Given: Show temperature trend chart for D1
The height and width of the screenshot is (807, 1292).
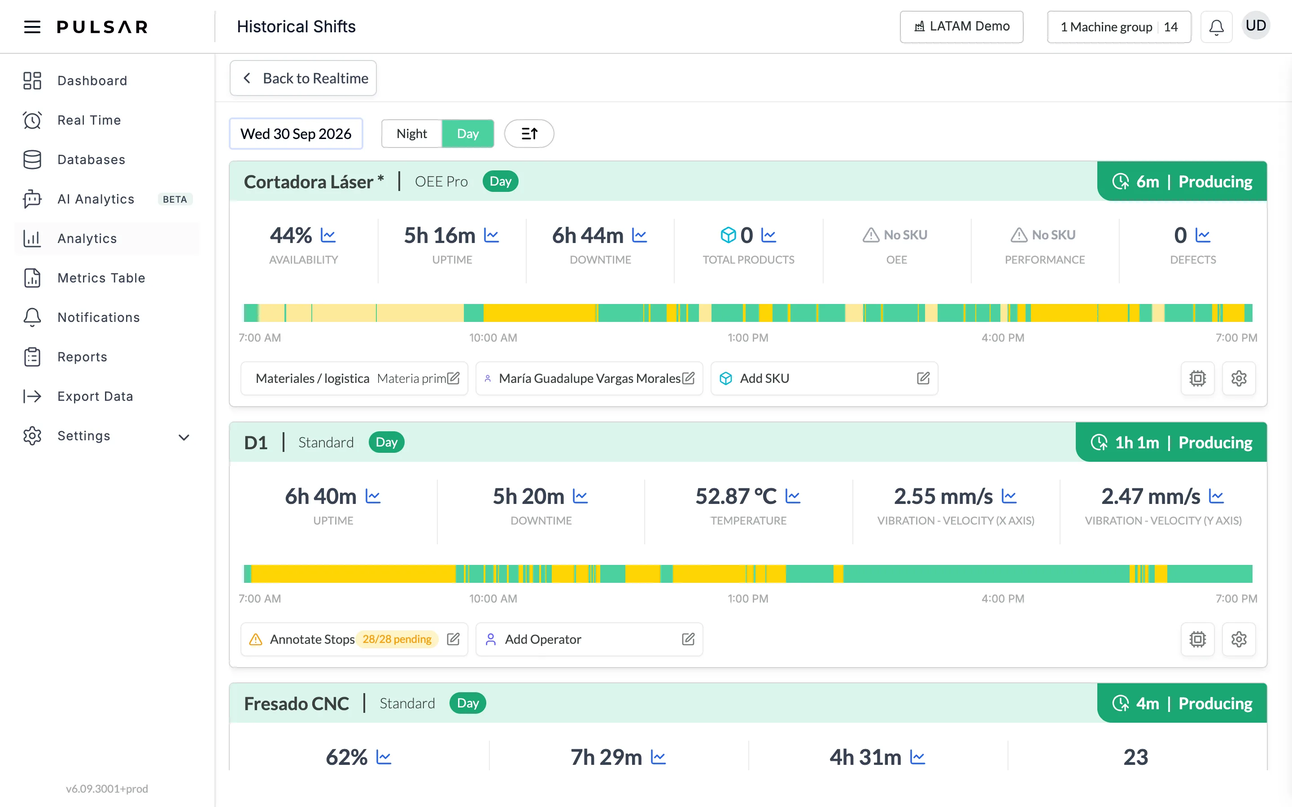Looking at the screenshot, I should pyautogui.click(x=793, y=496).
